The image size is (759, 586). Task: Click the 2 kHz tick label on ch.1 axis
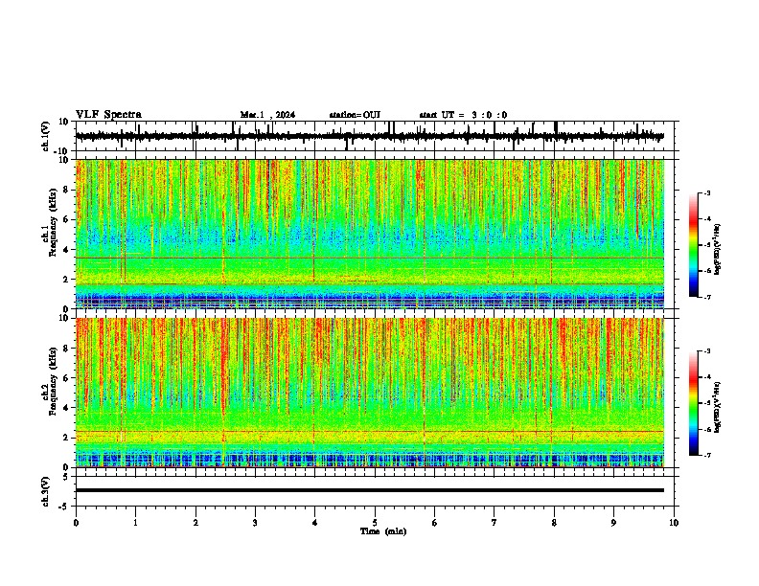coord(66,280)
